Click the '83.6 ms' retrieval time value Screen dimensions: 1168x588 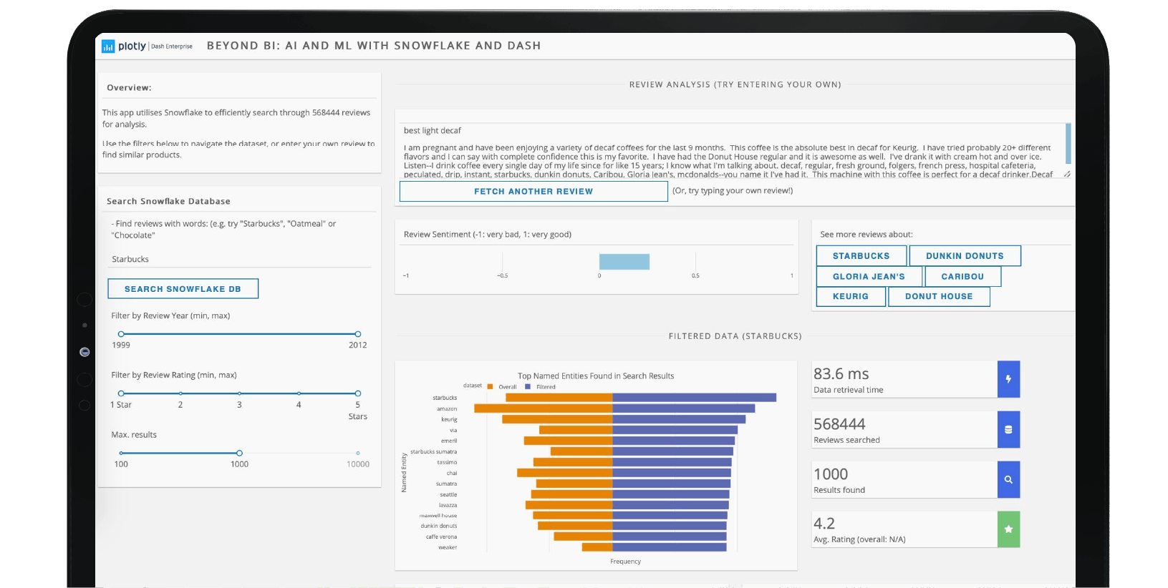tap(841, 374)
